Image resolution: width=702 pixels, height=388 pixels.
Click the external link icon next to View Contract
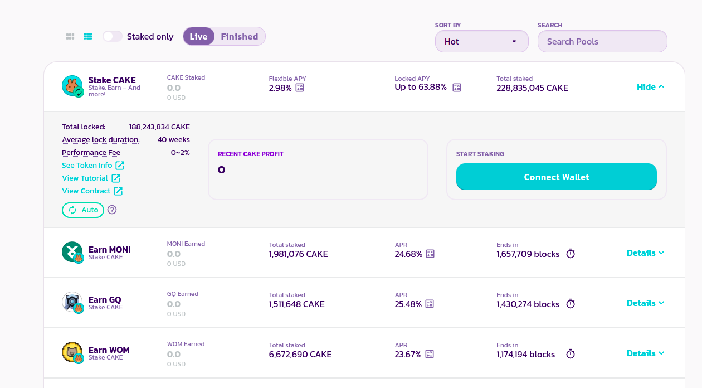coord(118,191)
